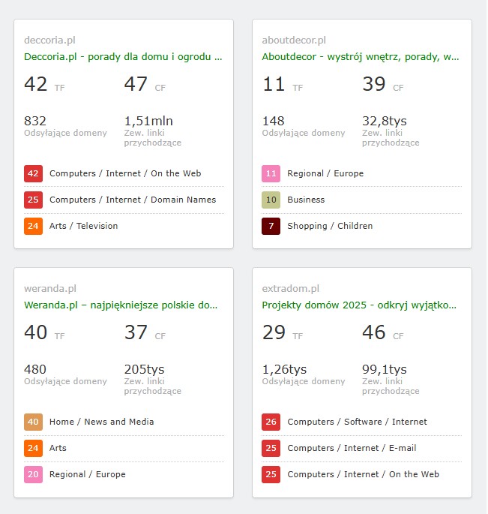Click the aboutdecor.pl domain name
Viewport: 488px width, 514px height.
(294, 40)
